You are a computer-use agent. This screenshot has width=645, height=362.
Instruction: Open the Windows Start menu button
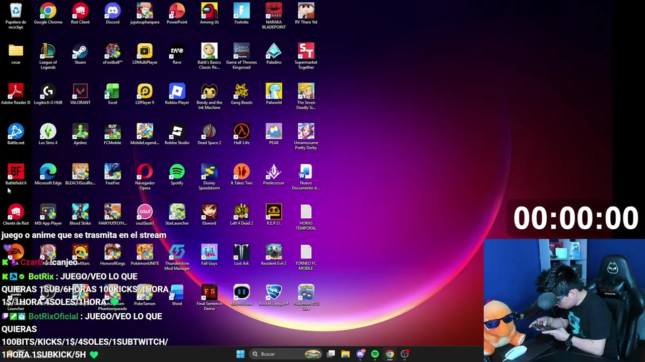point(240,354)
